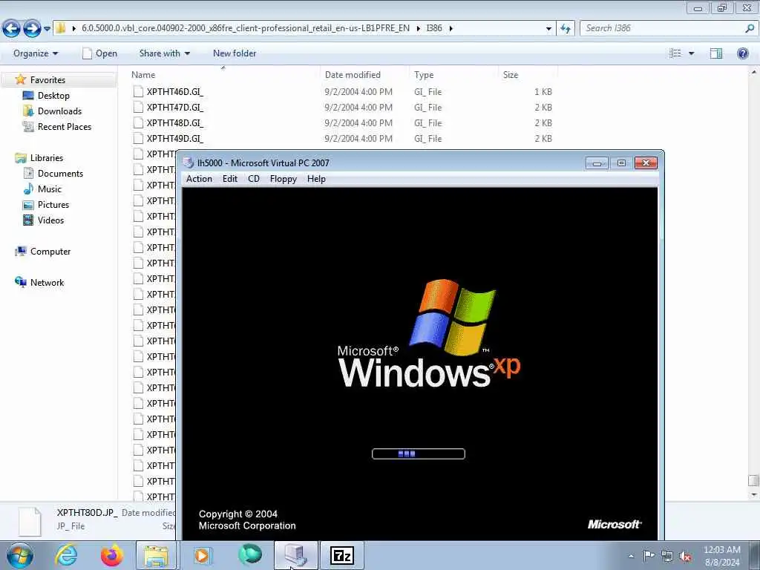Open the view options dropdown arrow

click(691, 53)
